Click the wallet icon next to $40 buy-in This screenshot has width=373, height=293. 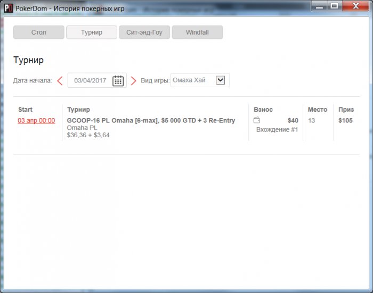pyautogui.click(x=257, y=120)
